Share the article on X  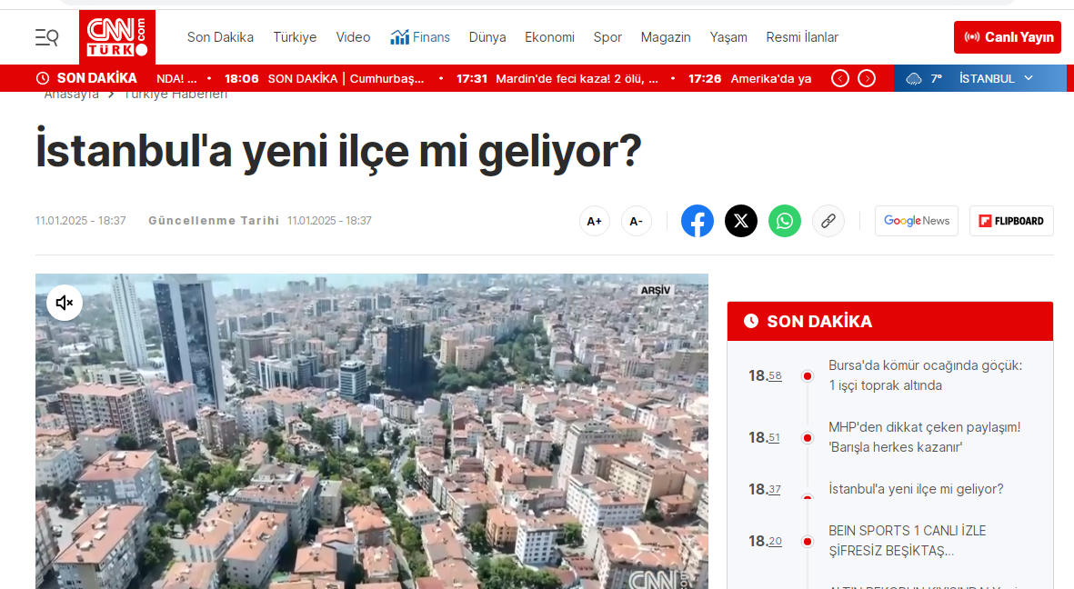click(741, 221)
